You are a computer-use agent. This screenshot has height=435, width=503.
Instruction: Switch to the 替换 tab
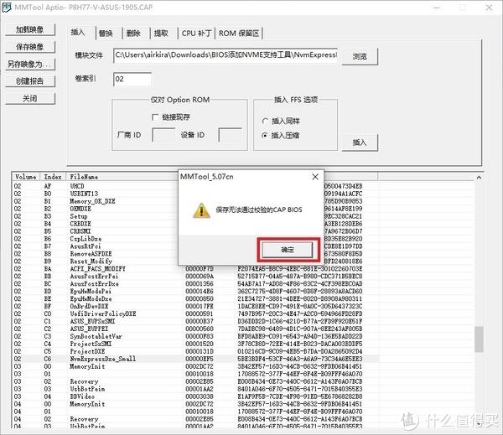click(106, 33)
